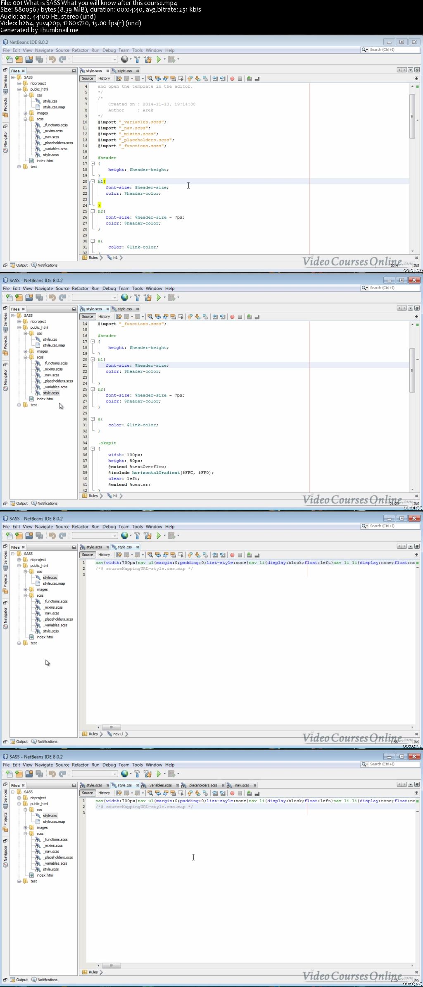
Task: Click Redo arrow in second frame toolbar
Action: coord(62,297)
